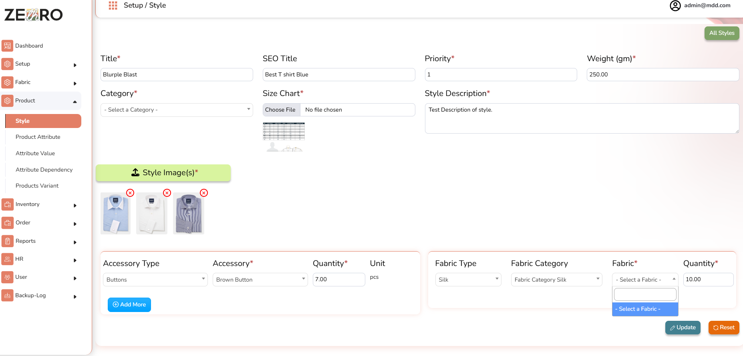Click the Reports clipboard icon
The image size is (743, 356).
(7, 241)
